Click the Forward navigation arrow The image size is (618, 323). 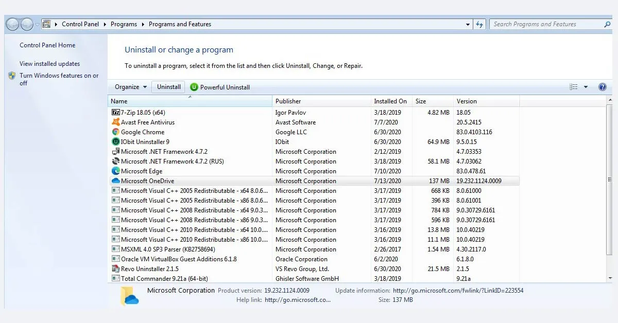click(x=27, y=24)
